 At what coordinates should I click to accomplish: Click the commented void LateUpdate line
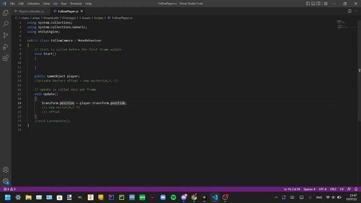(52, 121)
